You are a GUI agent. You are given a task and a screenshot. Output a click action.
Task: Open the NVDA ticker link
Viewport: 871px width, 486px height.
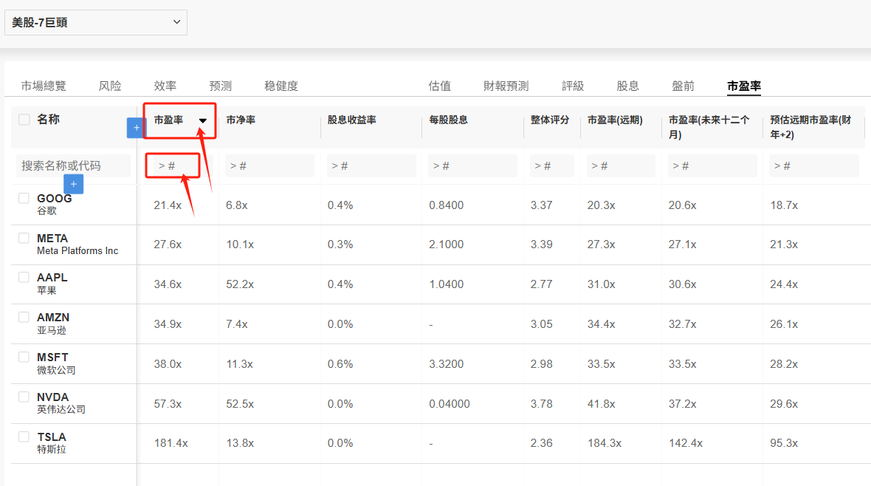click(52, 397)
